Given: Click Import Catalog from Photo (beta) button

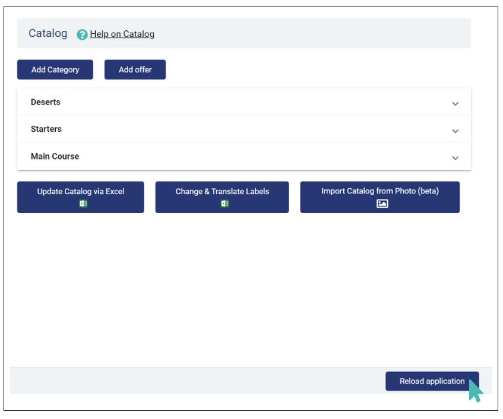Looking at the screenshot, I should (380, 197).
